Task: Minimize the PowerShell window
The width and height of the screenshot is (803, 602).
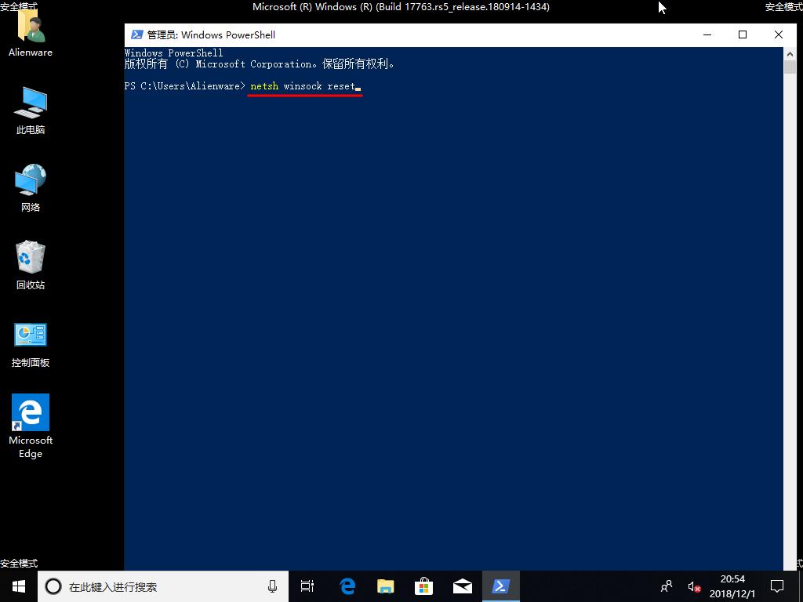Action: pyautogui.click(x=708, y=34)
